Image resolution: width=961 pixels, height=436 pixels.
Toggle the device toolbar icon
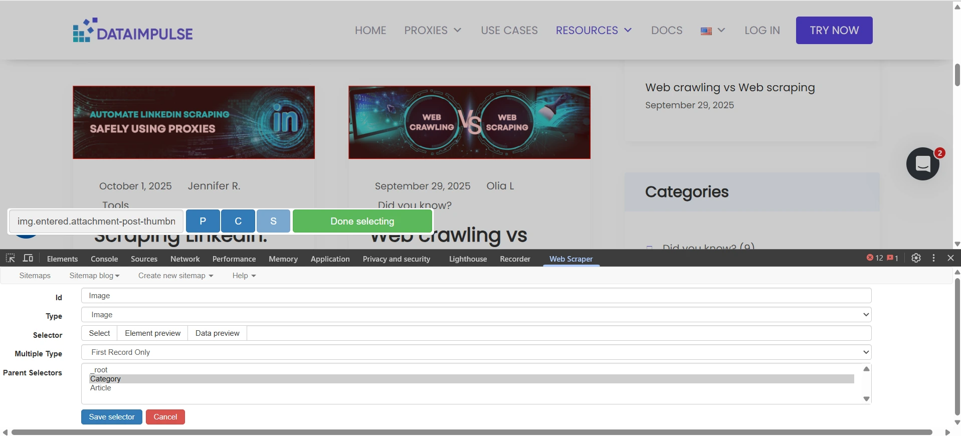pyautogui.click(x=28, y=258)
